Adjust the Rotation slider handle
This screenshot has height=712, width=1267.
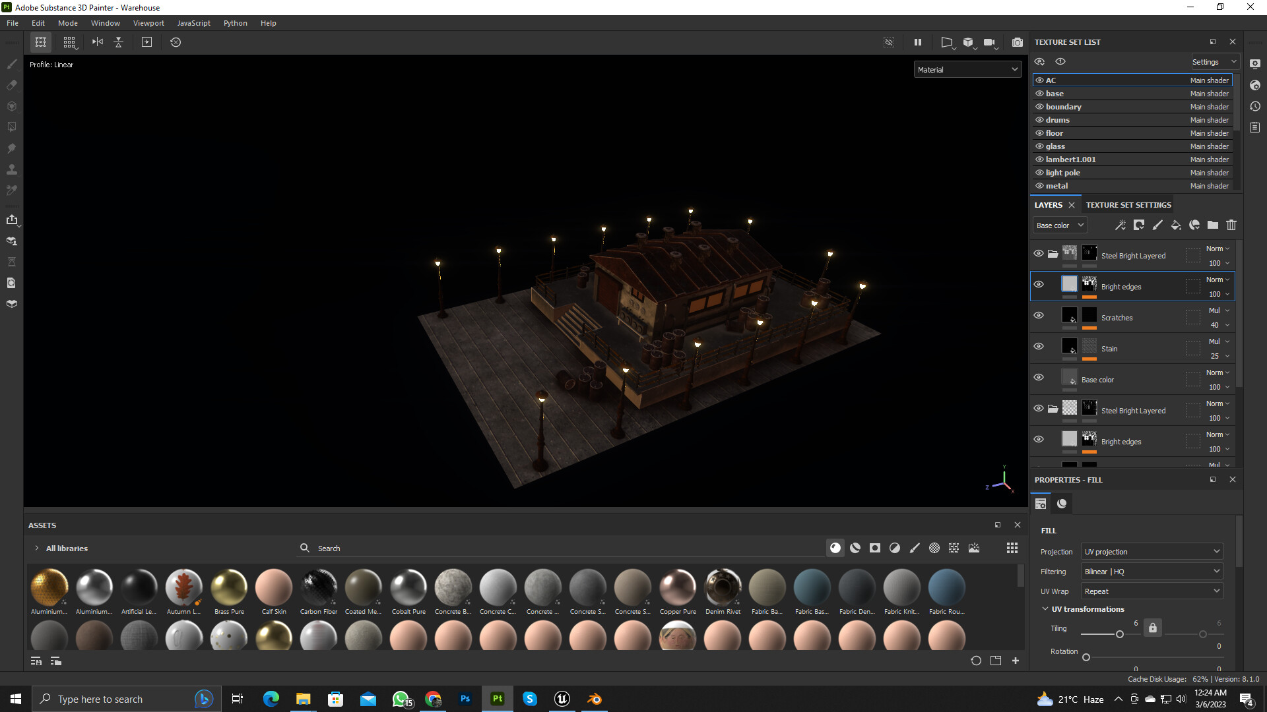point(1086,657)
